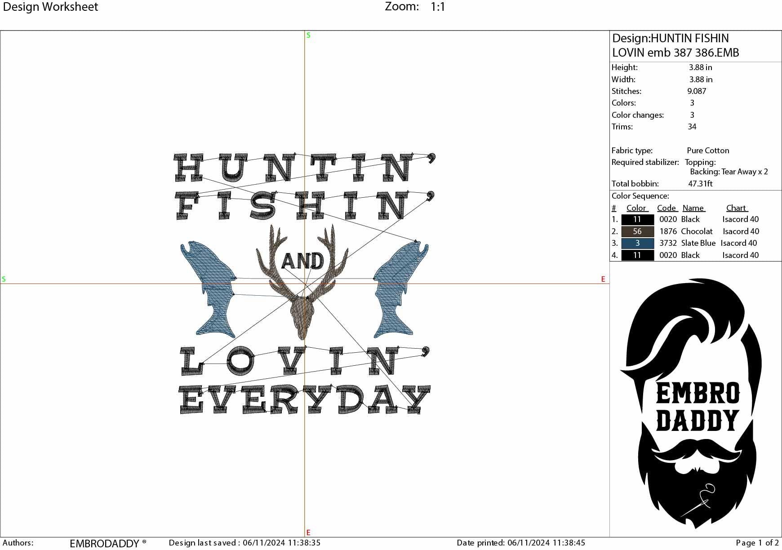Click the Design Worksheet title
Viewport: 782px width, 550px height.
50,7
